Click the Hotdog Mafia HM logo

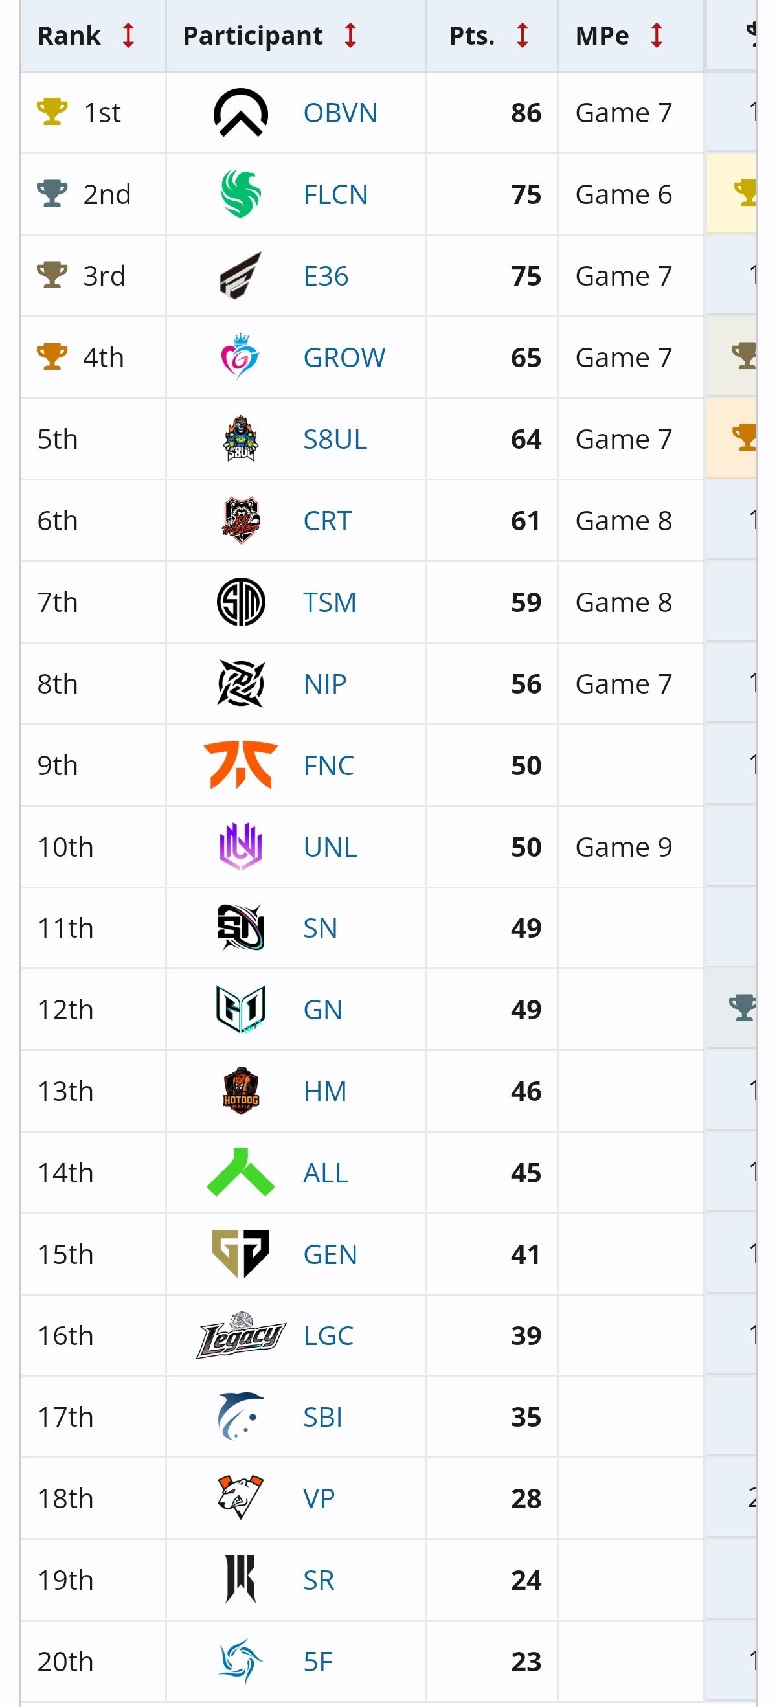click(240, 1091)
